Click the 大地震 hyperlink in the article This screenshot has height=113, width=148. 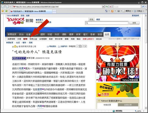click(x=21, y=68)
